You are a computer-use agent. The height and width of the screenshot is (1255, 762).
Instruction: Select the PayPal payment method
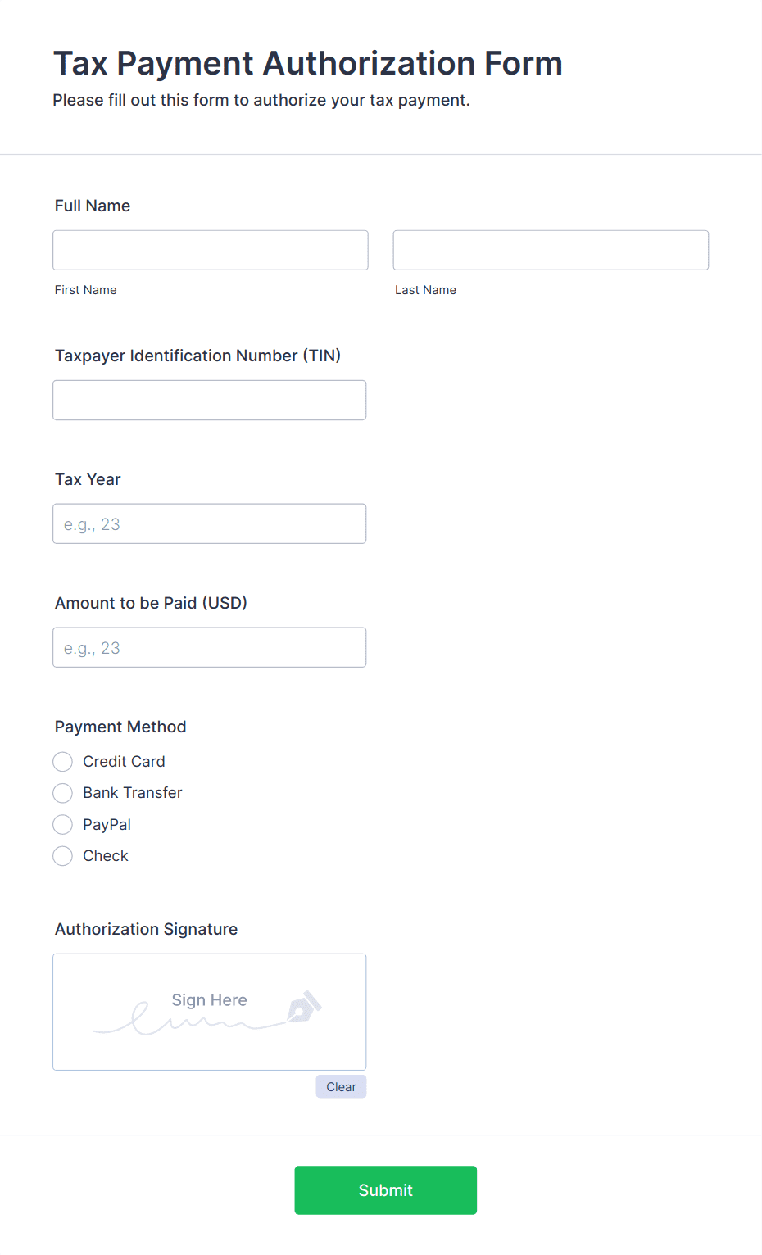[62, 824]
